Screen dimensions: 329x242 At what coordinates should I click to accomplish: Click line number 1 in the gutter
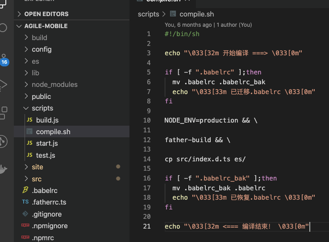[149, 34]
